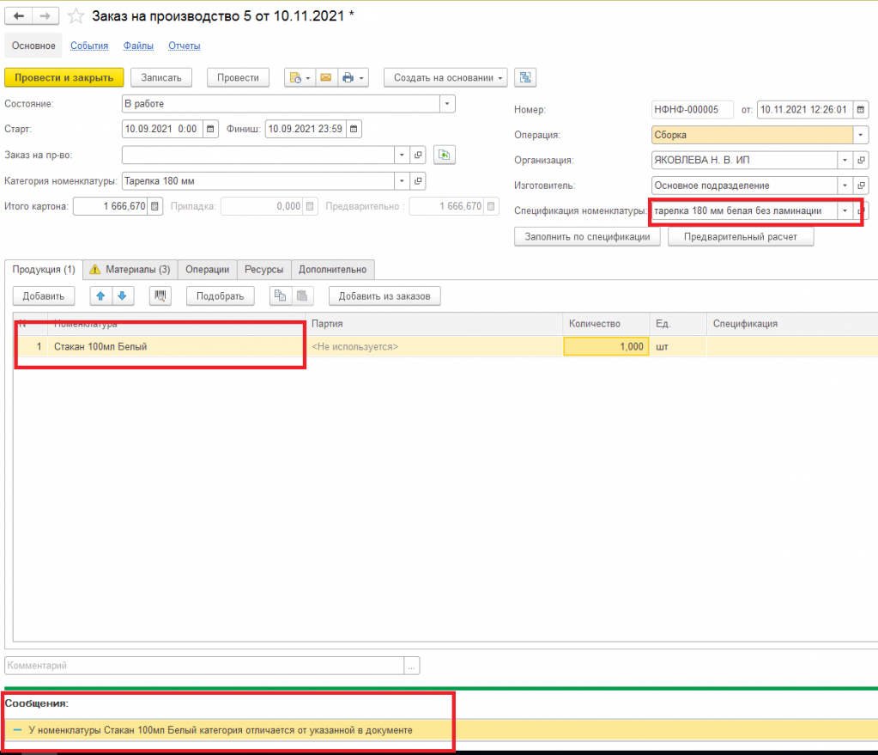Viewport: 878px width, 755px height.
Task: Open the Файлы section
Action: pos(138,46)
